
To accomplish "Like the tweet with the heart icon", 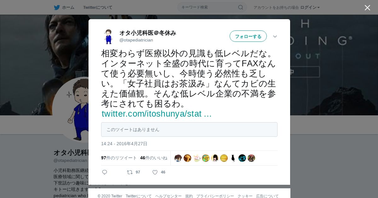I will click(155, 172).
